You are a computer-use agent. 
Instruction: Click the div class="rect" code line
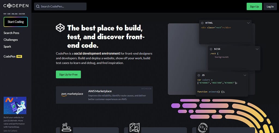point(216,28)
